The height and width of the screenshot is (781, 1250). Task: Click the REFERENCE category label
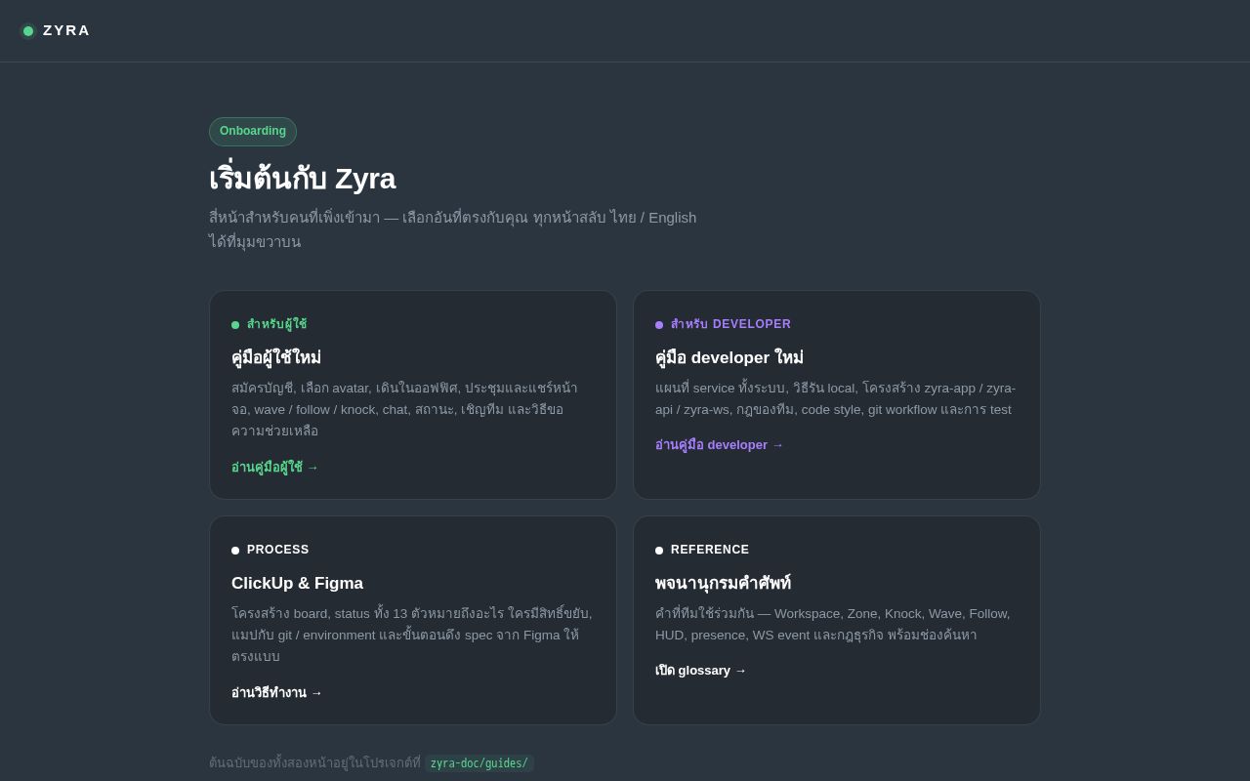coord(710,550)
